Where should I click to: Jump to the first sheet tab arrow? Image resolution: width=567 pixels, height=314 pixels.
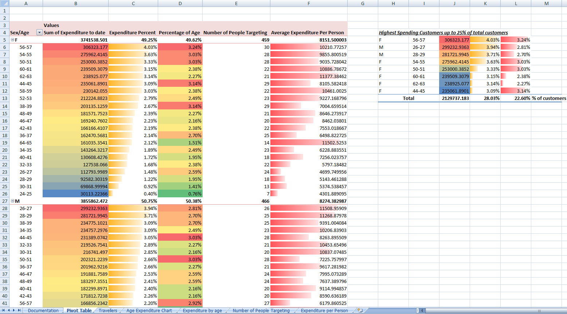(x=4, y=310)
